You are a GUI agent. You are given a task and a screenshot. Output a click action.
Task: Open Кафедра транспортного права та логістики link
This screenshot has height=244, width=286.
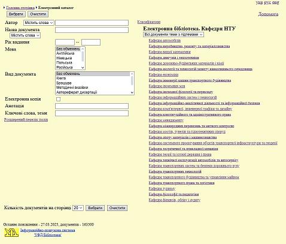click(182, 183)
